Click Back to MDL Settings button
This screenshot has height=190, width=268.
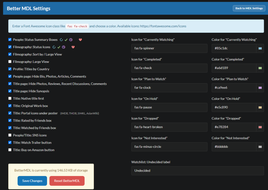tap(249, 8)
